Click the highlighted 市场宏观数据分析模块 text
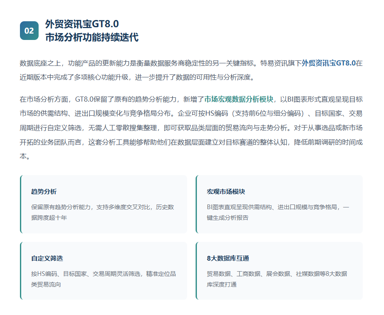384x315 pixels. [x=239, y=99]
